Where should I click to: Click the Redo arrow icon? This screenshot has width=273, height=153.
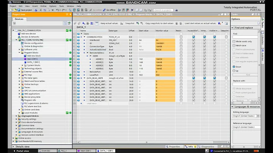[63, 10]
